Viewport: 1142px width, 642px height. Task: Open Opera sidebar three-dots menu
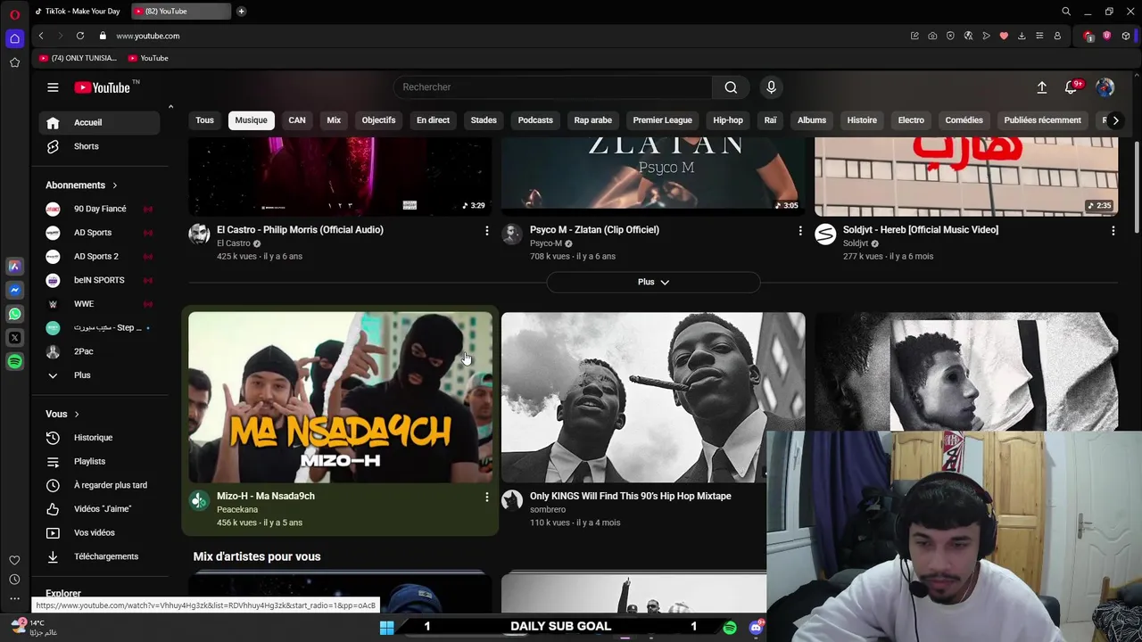14,599
